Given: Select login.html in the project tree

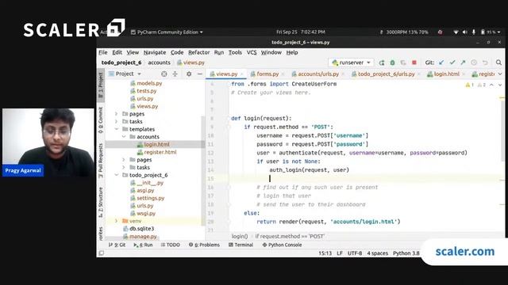Looking at the screenshot, I should [157, 144].
